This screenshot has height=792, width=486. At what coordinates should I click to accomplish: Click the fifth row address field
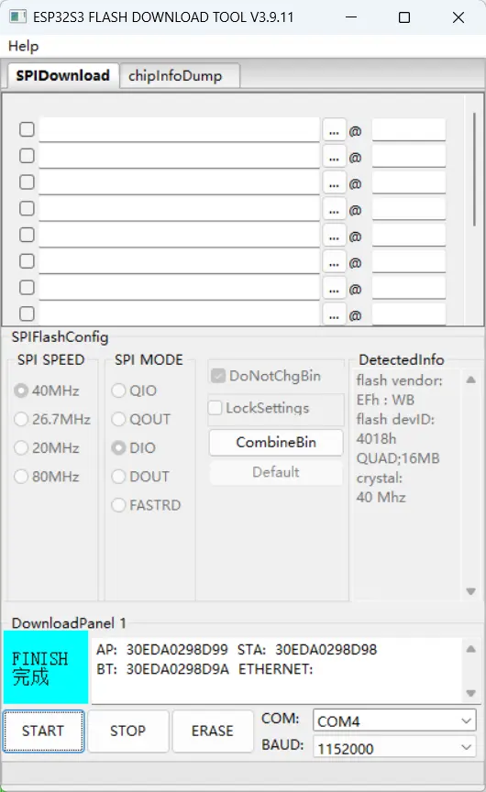coord(409,236)
